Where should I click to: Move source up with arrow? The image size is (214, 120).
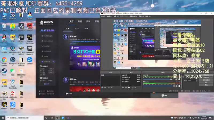coord(132,87)
